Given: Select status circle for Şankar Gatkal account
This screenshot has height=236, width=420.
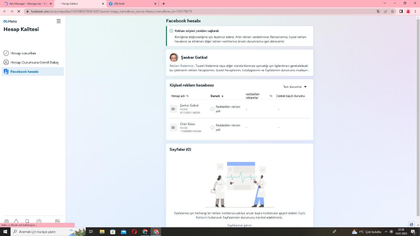Looking at the screenshot, I should [212, 109].
